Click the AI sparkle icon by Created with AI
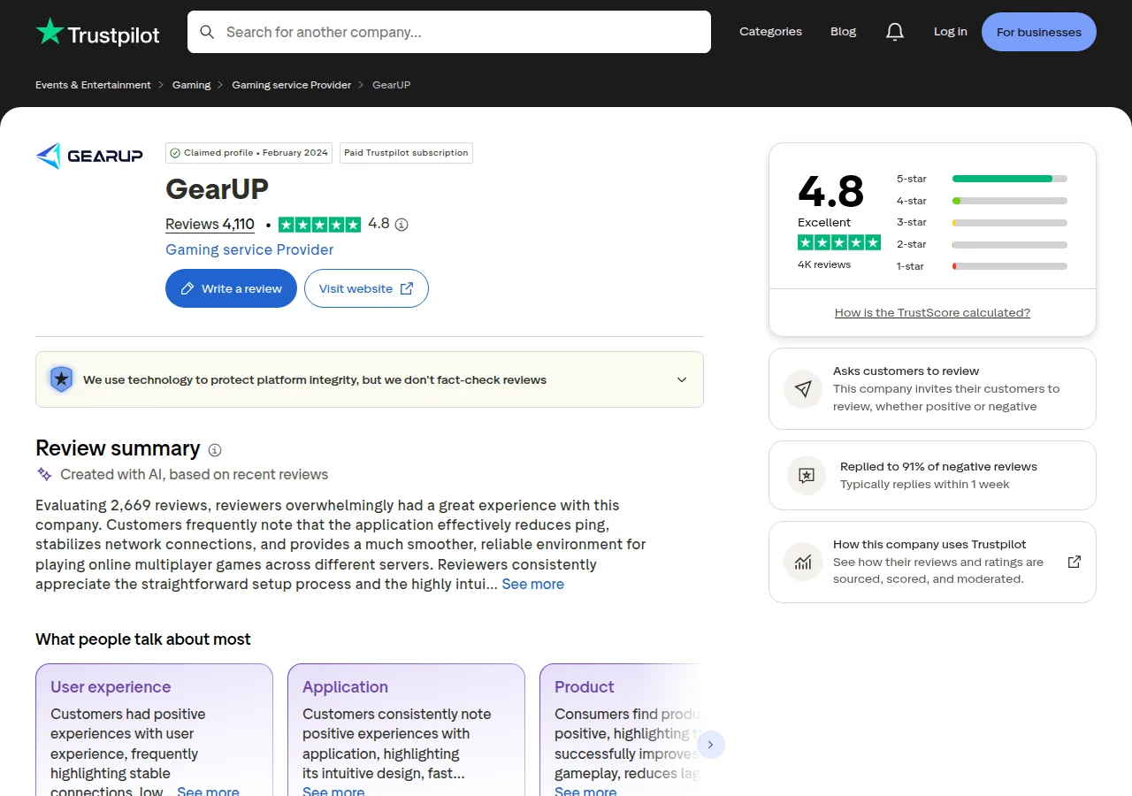 [x=44, y=474]
